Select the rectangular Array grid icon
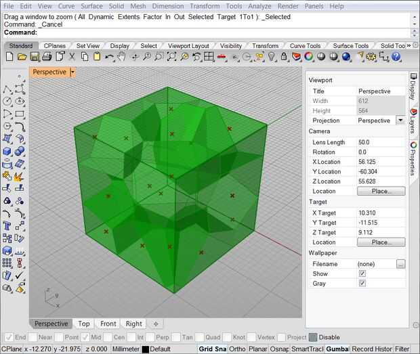This screenshot has height=354, width=420. [7, 263]
